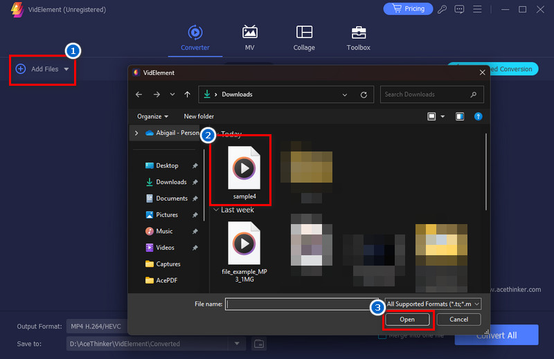
Task: Click New folder
Action: (199, 116)
